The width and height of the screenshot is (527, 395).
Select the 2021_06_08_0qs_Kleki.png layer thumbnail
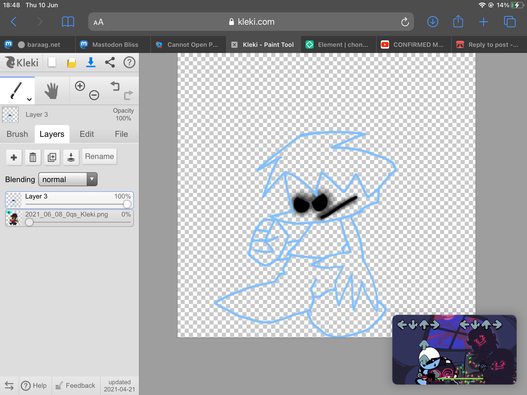coord(14,218)
